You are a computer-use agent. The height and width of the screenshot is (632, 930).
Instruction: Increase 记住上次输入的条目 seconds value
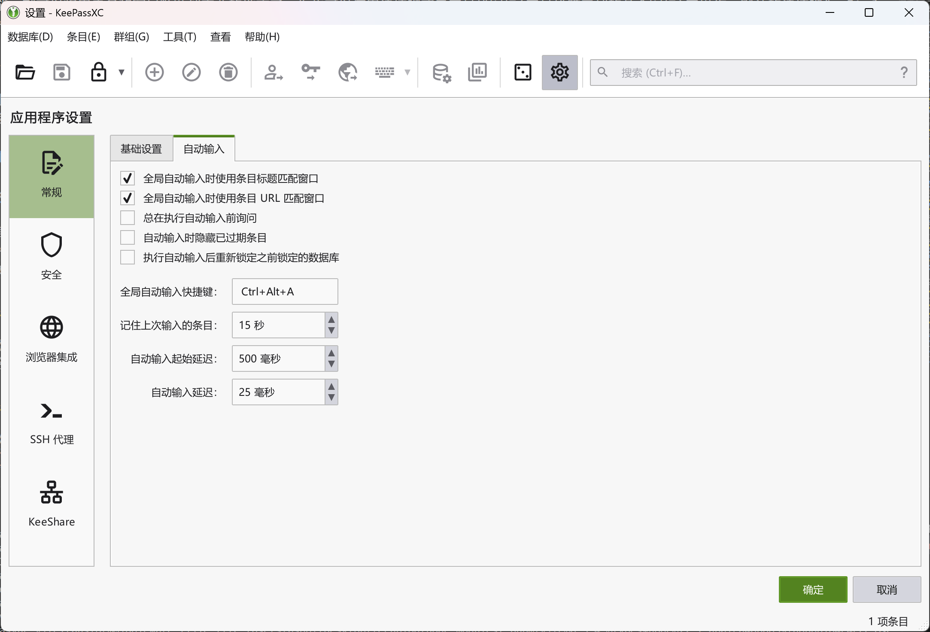point(331,319)
